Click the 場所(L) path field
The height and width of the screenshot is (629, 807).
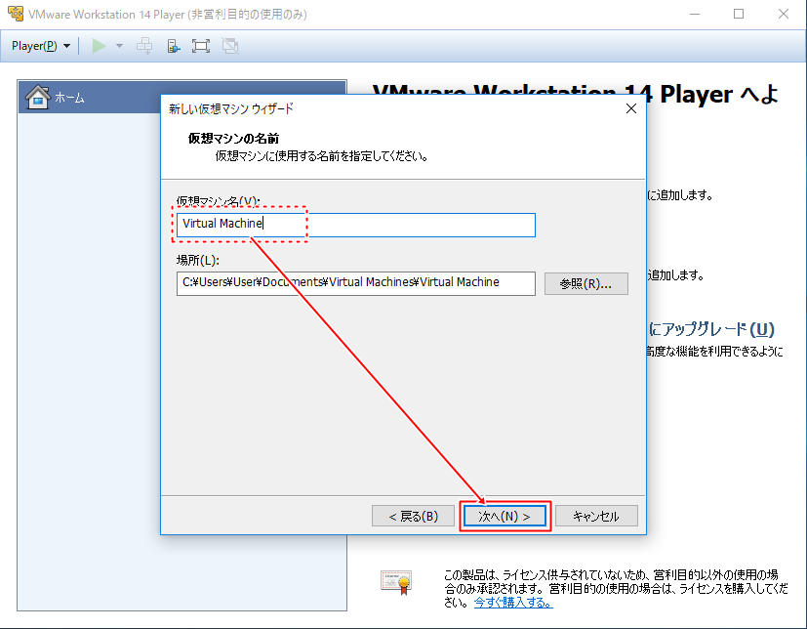(x=355, y=283)
